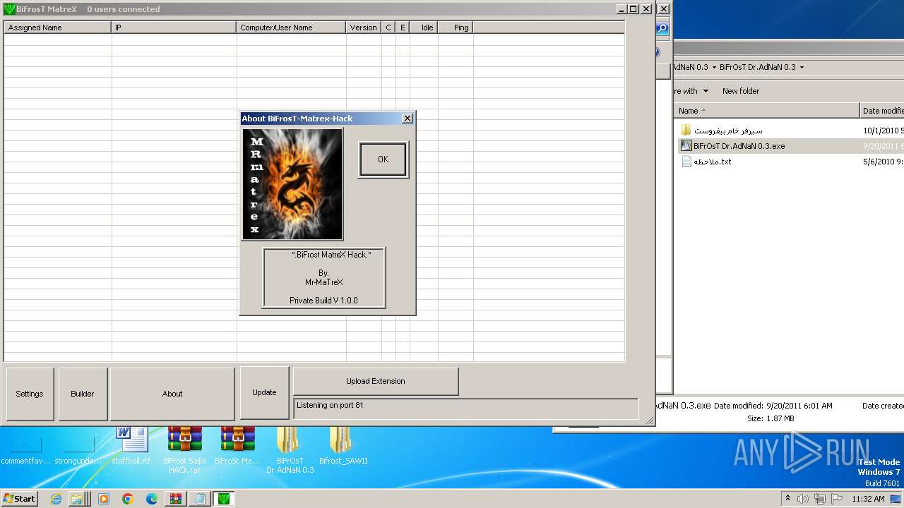The height and width of the screenshot is (508, 904).
Task: Select the Arabic-named .txt file icon
Action: (x=686, y=162)
